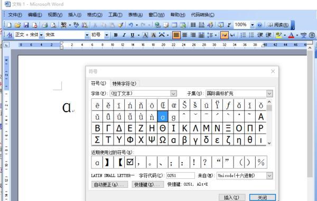Expand the 初号 font size dropdown

(x=107, y=35)
